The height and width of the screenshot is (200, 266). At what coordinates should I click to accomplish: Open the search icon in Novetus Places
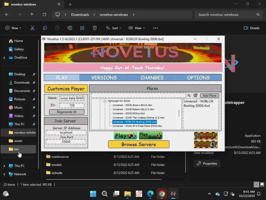click(189, 95)
